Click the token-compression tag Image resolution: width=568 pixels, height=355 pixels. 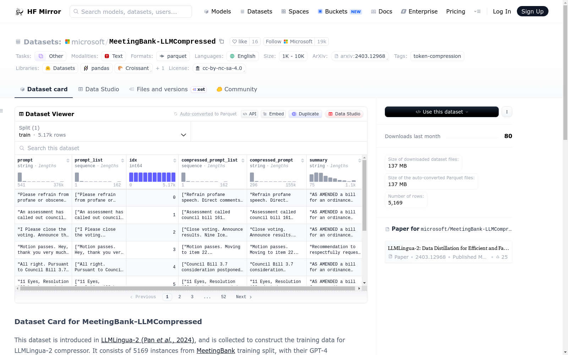[x=437, y=56]
